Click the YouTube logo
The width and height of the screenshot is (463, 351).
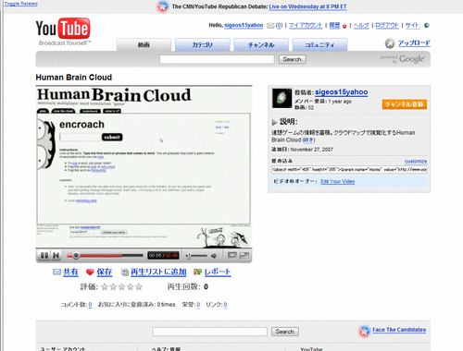pyautogui.click(x=63, y=31)
